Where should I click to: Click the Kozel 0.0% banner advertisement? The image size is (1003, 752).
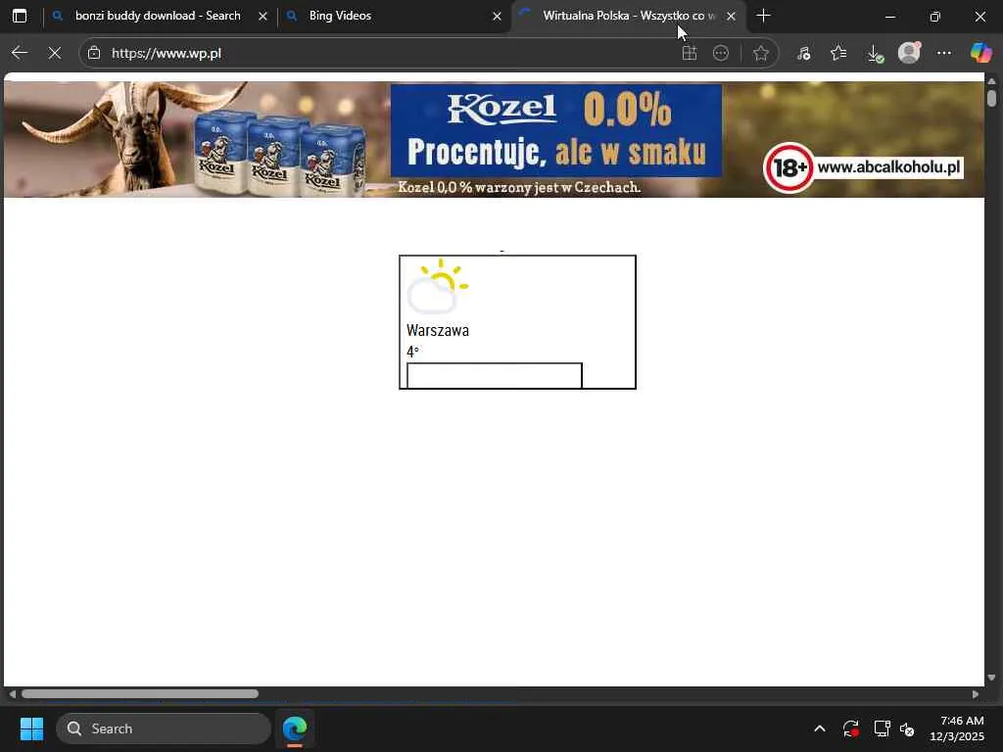[x=494, y=139]
